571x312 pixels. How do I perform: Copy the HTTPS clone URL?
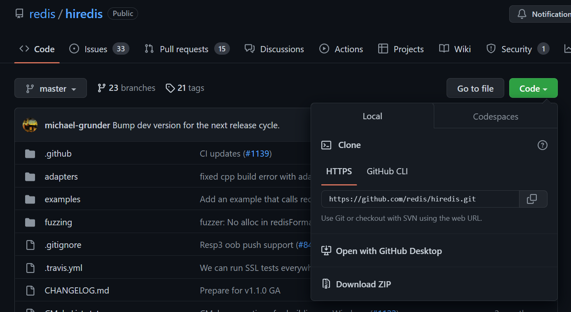coord(532,199)
